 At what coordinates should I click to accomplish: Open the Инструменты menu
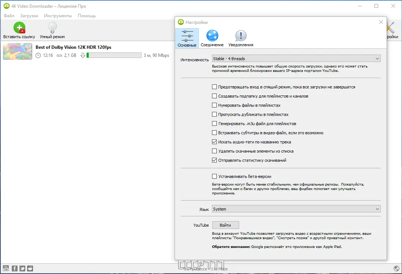point(58,16)
